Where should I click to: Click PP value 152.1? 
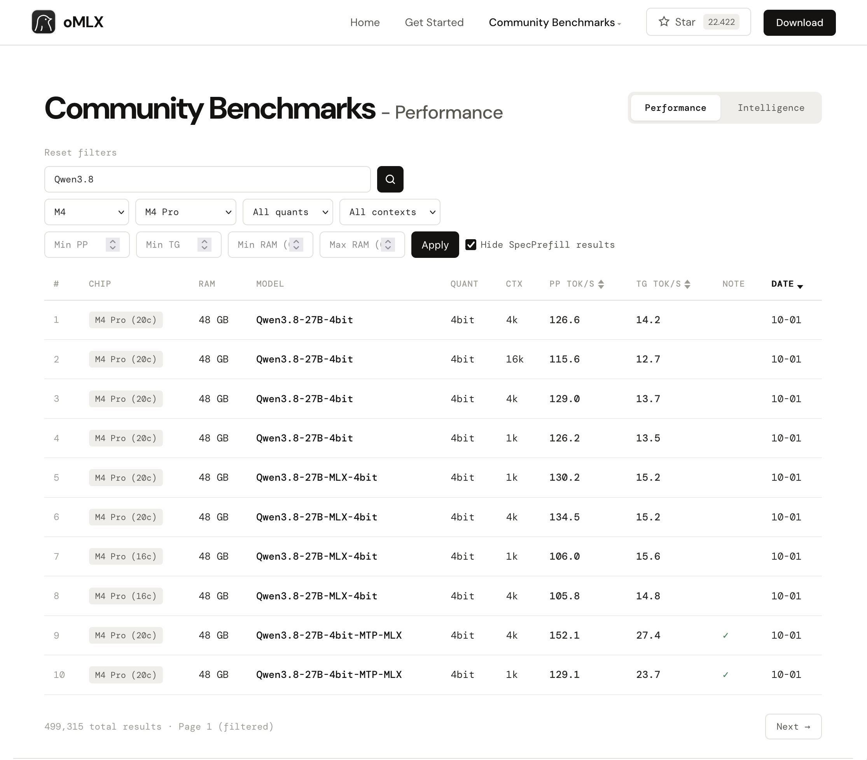(564, 635)
